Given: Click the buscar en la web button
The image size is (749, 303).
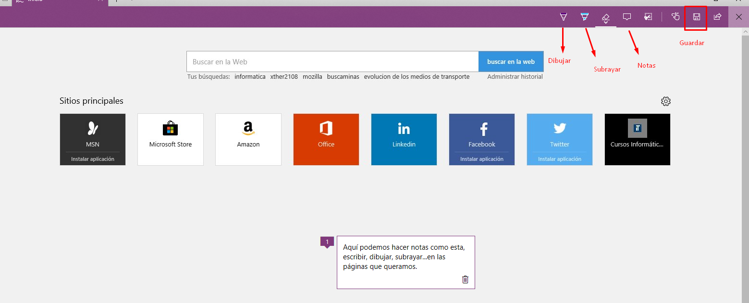Looking at the screenshot, I should 511,61.
